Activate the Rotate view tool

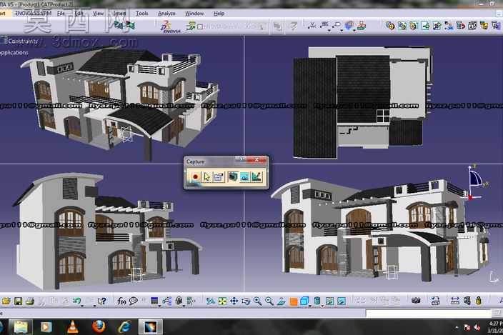tap(246, 301)
